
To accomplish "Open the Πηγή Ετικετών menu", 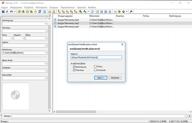I will tap(68, 7).
